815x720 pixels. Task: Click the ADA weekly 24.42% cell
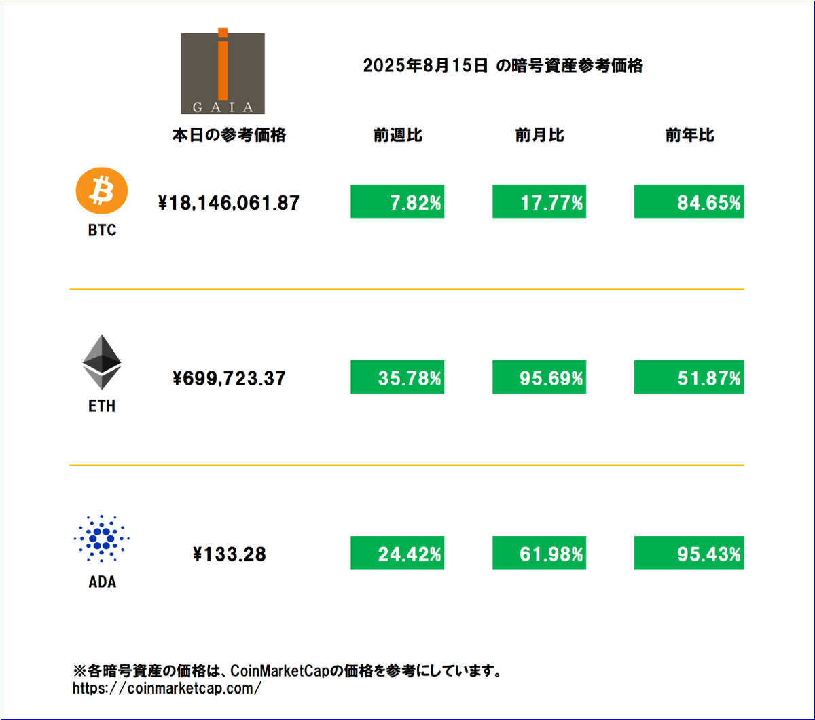[397, 553]
